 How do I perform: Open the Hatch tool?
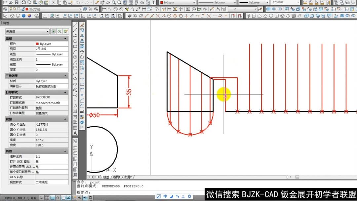76,112
